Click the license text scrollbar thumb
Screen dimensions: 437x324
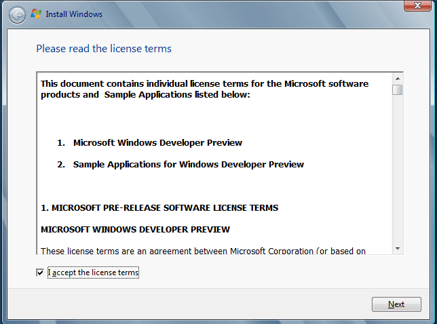[x=398, y=90]
